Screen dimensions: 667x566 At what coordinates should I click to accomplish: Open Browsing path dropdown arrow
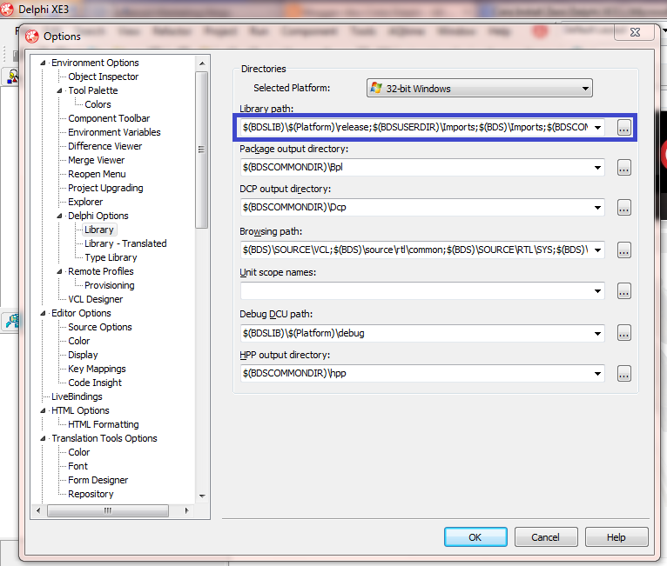coord(597,250)
